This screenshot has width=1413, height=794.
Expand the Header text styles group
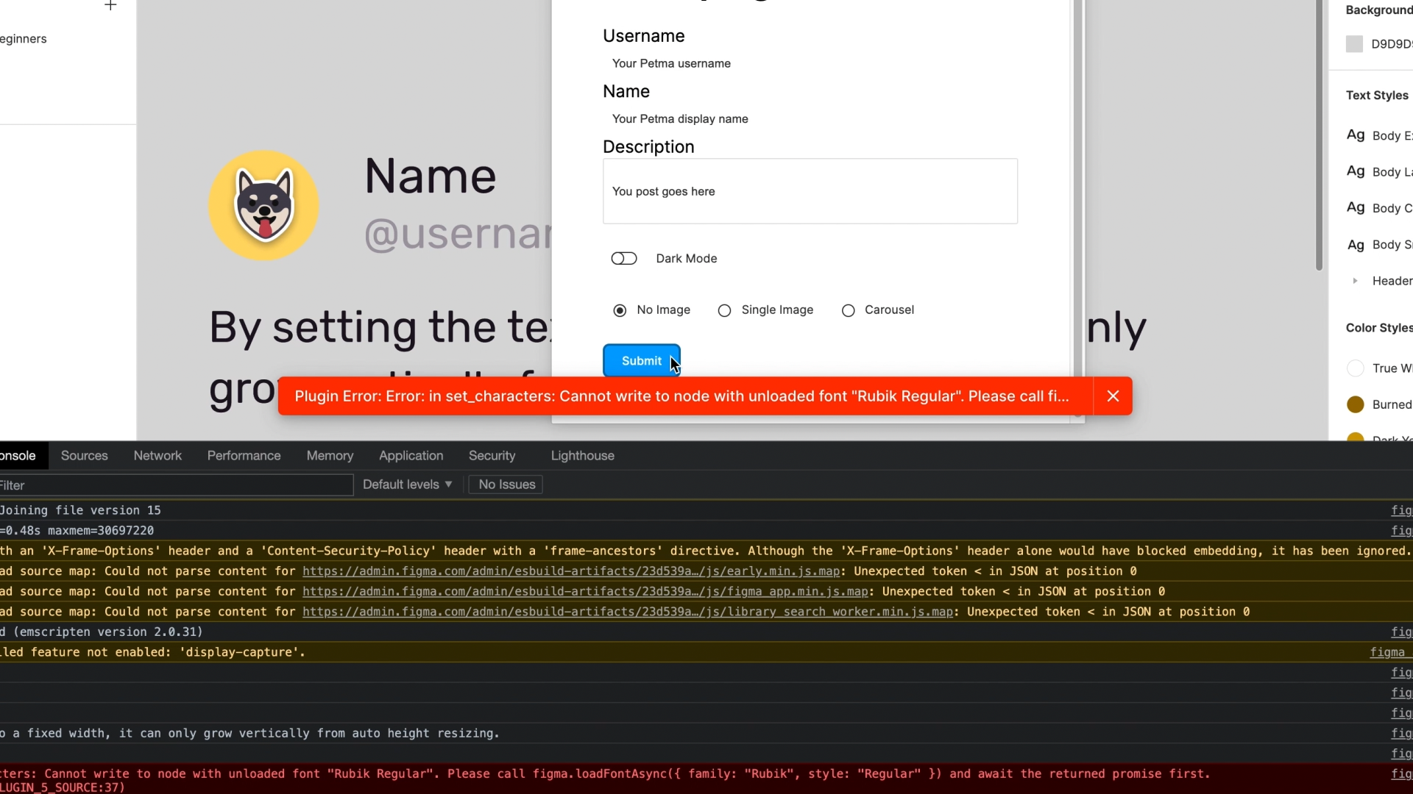(1355, 281)
